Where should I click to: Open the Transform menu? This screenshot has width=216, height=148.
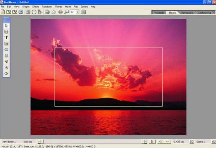coord(47,6)
